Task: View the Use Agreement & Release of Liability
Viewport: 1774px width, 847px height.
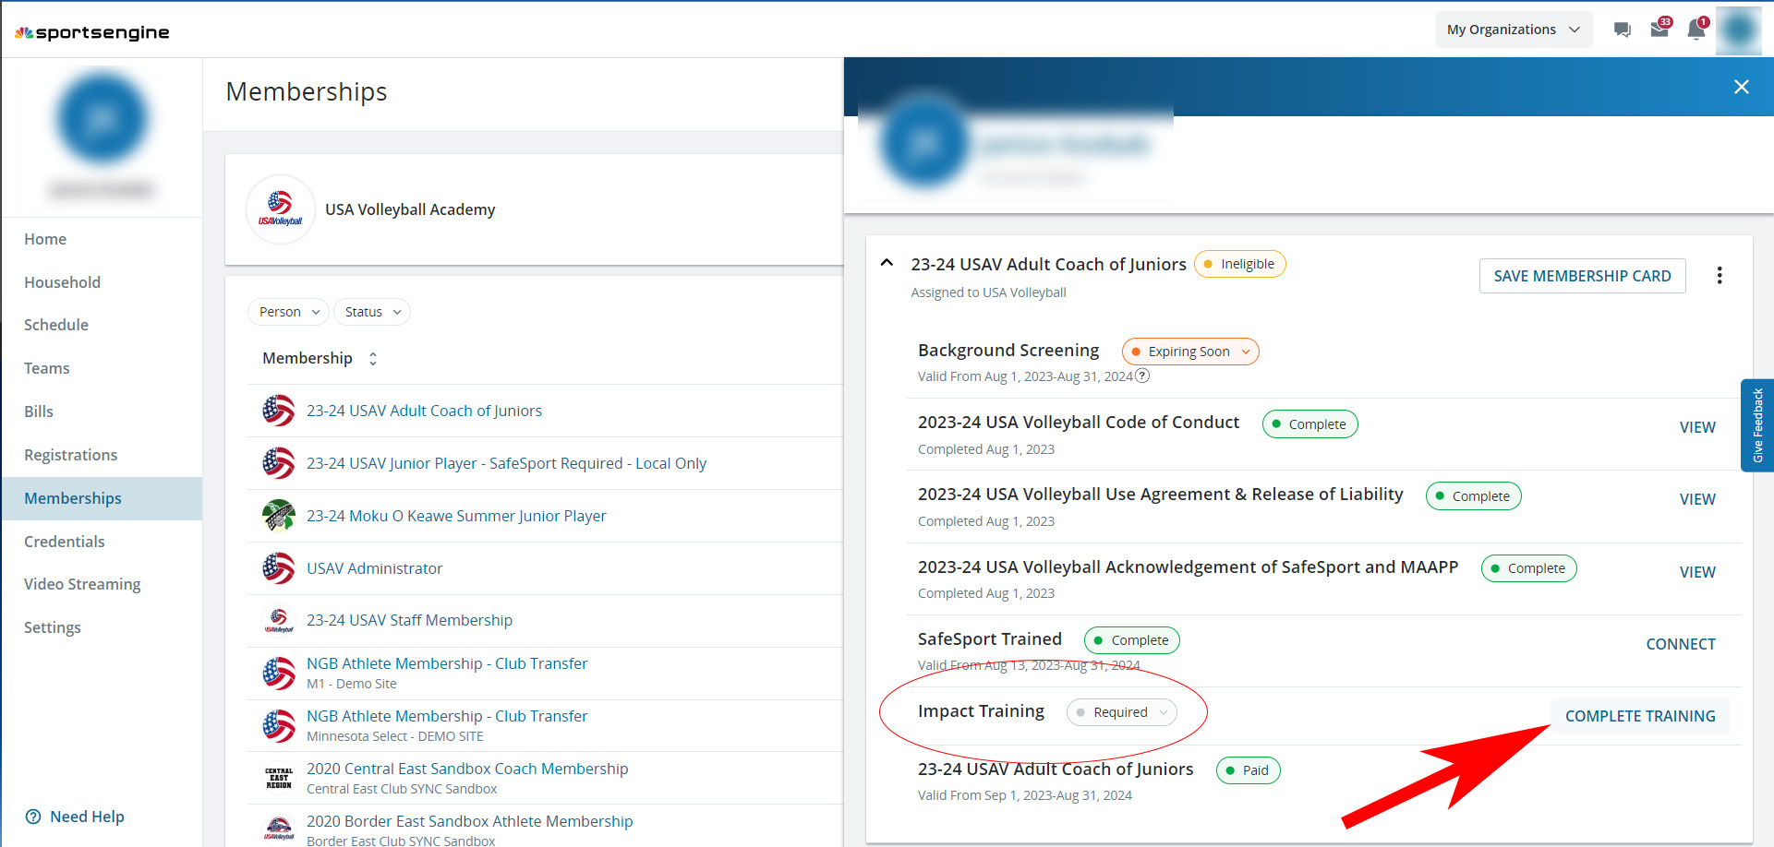Action: (1697, 499)
